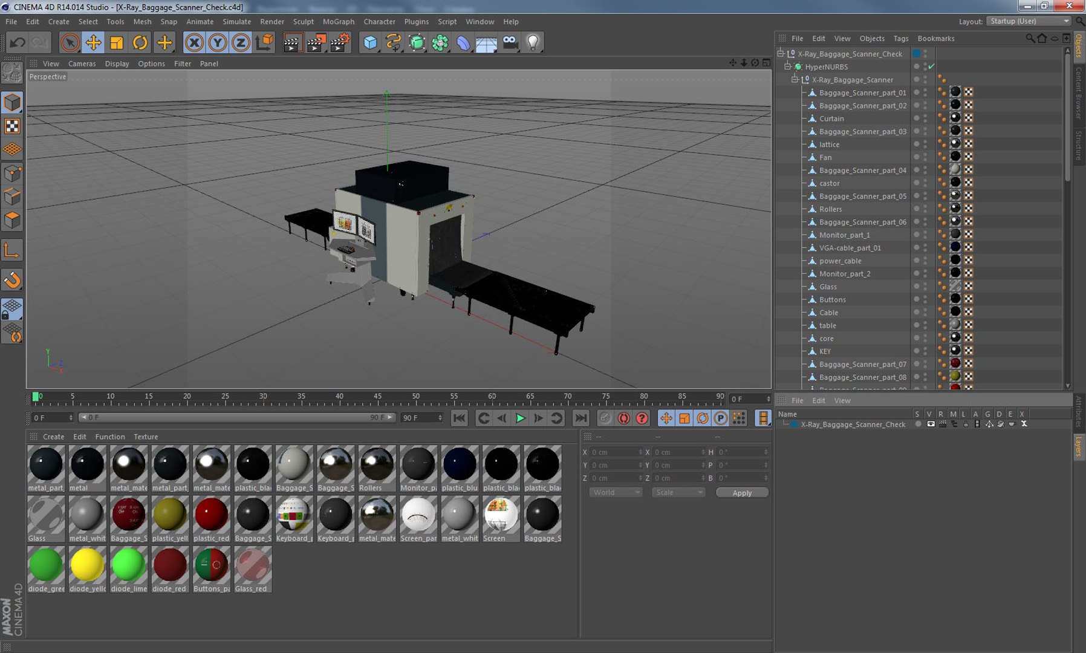
Task: Toggle X-axis lock icon
Action: point(194,42)
